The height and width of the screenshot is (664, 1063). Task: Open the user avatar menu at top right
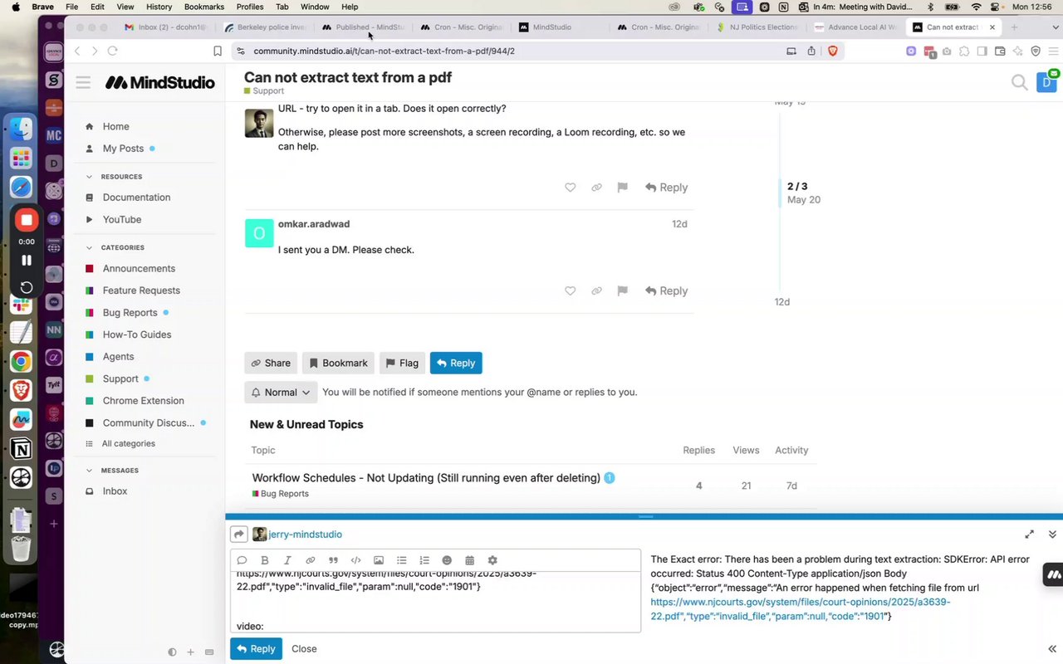point(1046,82)
